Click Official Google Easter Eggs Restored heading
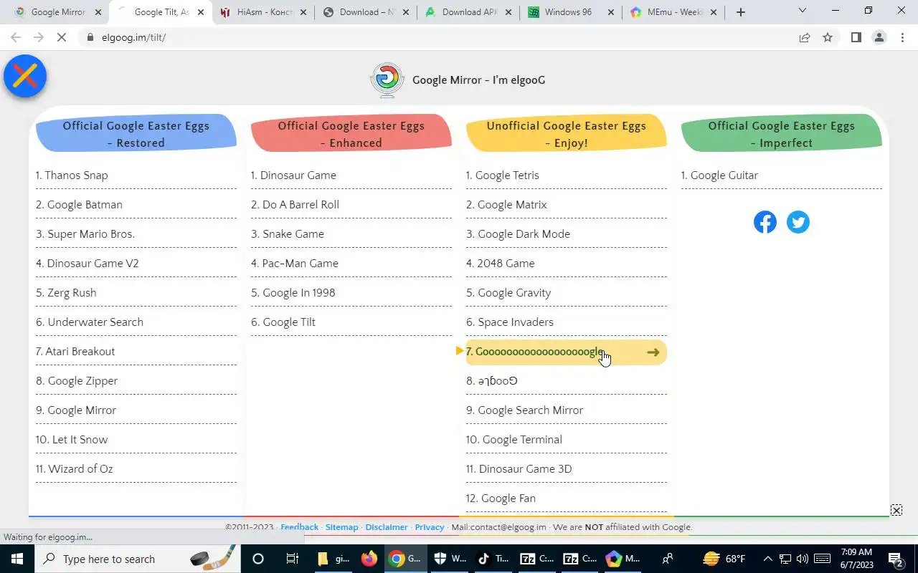Screen dimensions: 918x573 (136, 134)
